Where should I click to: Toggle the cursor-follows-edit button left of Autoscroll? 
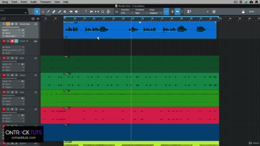click(x=172, y=12)
